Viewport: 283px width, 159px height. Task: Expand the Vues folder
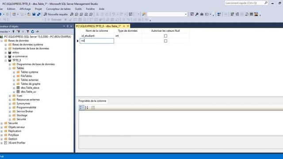pyautogui.click(x=10, y=96)
